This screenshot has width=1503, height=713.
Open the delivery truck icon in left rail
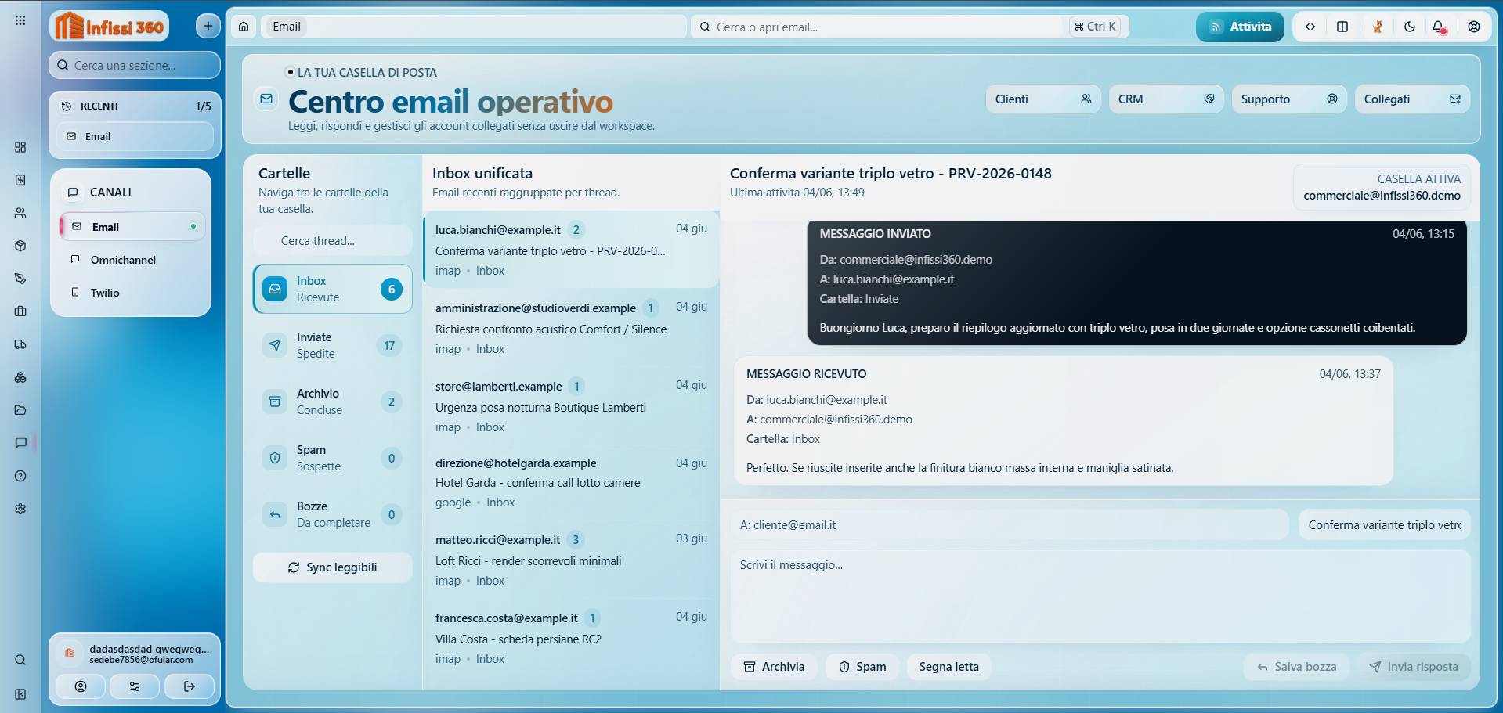tap(20, 344)
